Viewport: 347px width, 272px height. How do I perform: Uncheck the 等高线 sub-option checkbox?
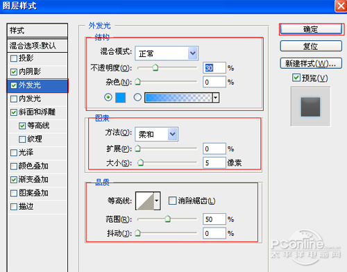point(22,126)
